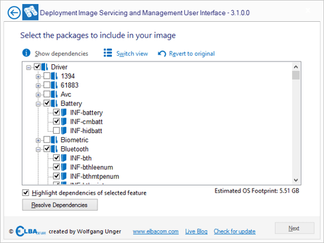Click the INF-battery package icon
This screenshot has width=324, height=243.
coord(64,113)
